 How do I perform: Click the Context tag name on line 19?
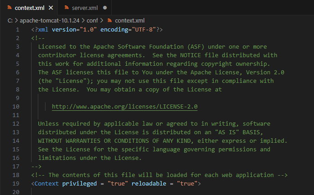pyautogui.click(x=47, y=184)
